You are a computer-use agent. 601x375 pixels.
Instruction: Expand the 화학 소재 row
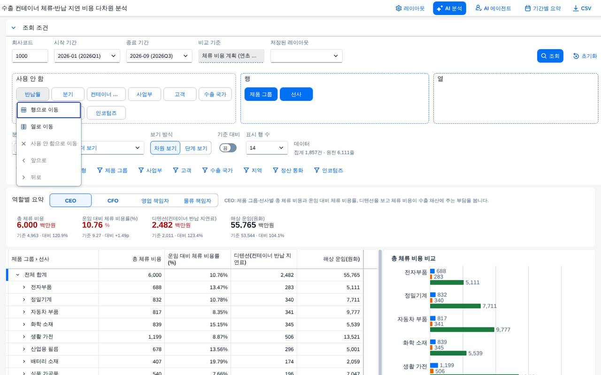coord(24,324)
